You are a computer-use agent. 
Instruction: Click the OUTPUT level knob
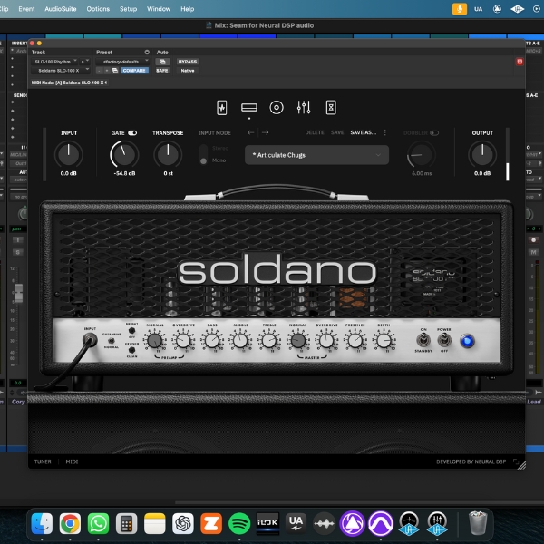(482, 154)
